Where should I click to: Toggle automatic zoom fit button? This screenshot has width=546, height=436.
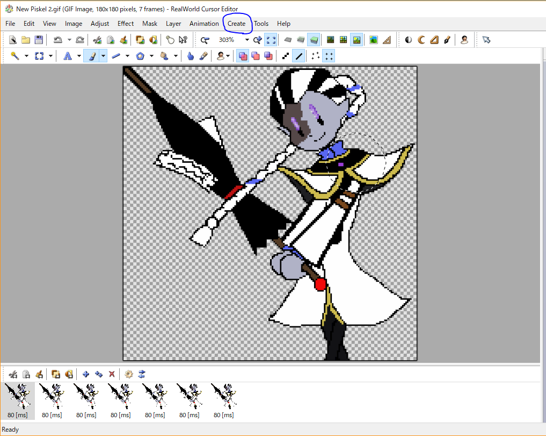(x=271, y=40)
